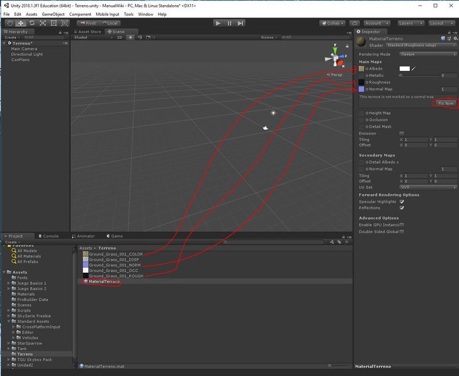
Task: Switch to the Asset Store tab
Action: point(87,31)
